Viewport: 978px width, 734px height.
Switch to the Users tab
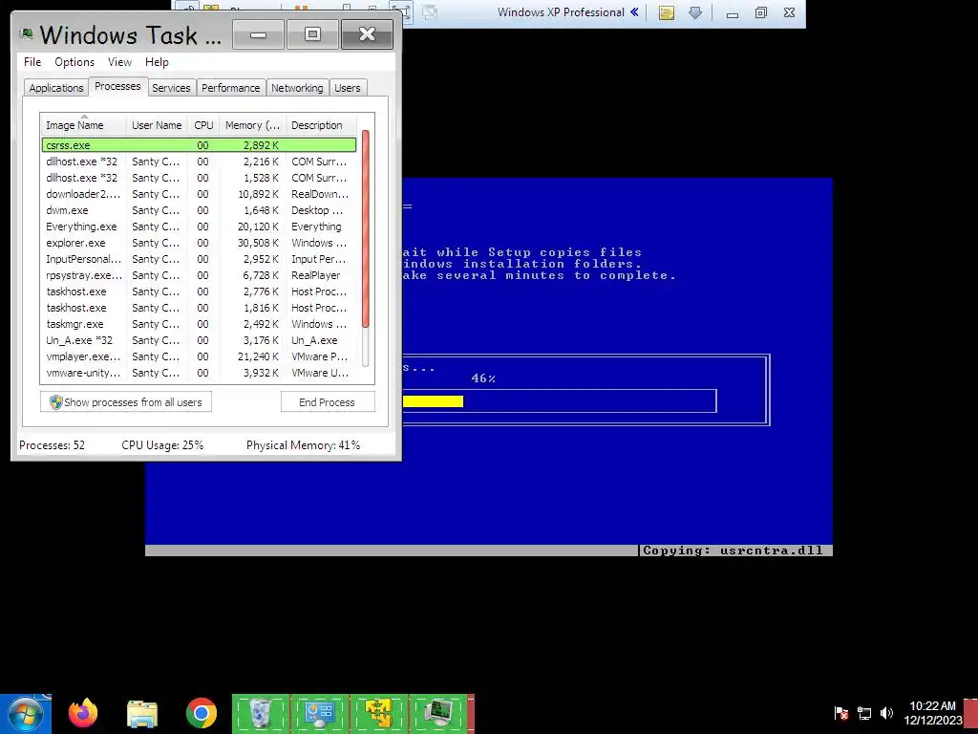point(347,88)
